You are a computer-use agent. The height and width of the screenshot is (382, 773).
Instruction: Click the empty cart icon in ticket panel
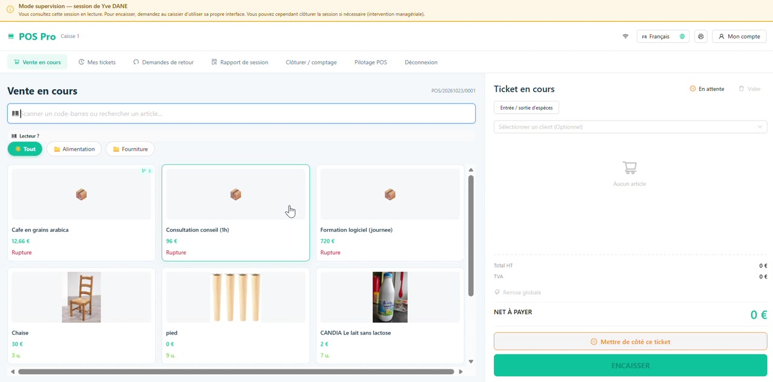(x=629, y=168)
